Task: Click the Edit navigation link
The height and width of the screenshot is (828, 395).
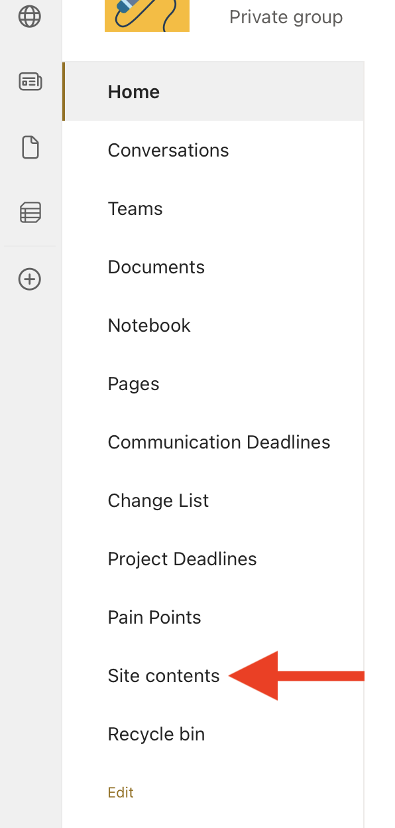Action: pos(120,792)
